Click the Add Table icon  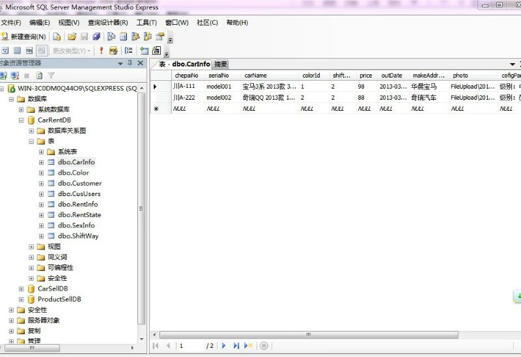click(x=144, y=51)
